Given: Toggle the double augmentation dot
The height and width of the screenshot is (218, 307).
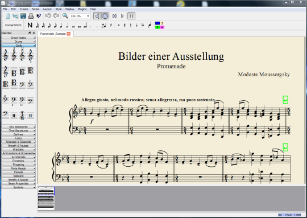Looking at the screenshot, I should click(x=97, y=26).
